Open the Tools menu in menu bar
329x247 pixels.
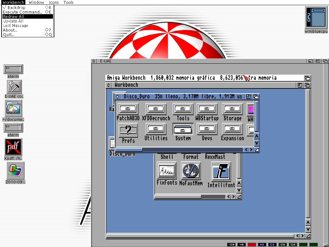(x=68, y=3)
